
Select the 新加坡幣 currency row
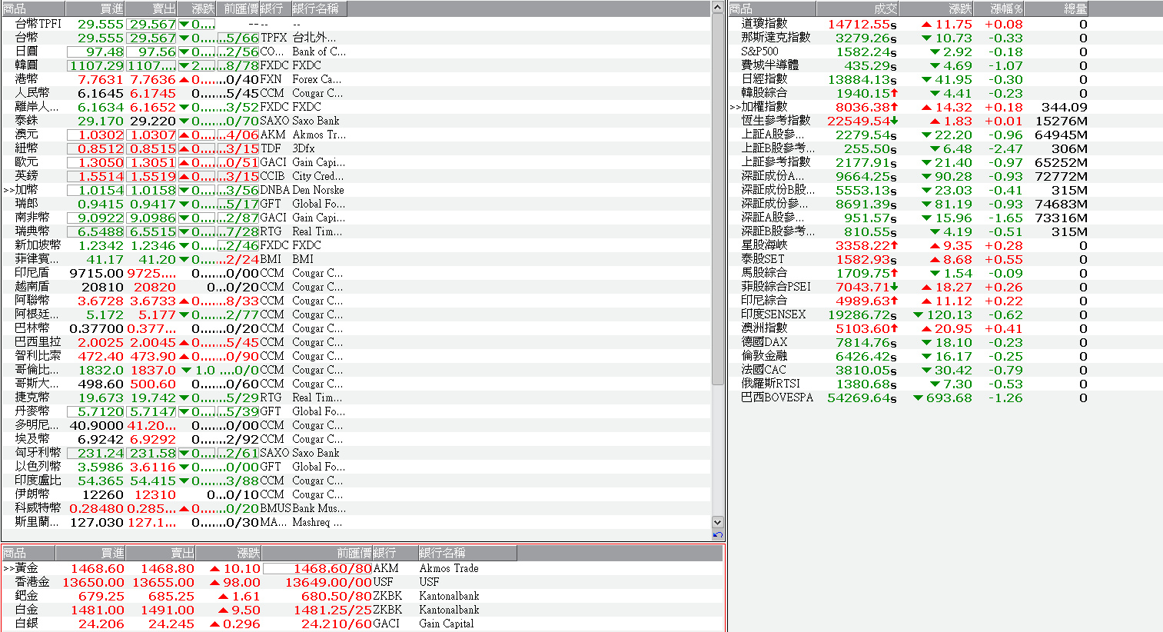[x=356, y=245]
